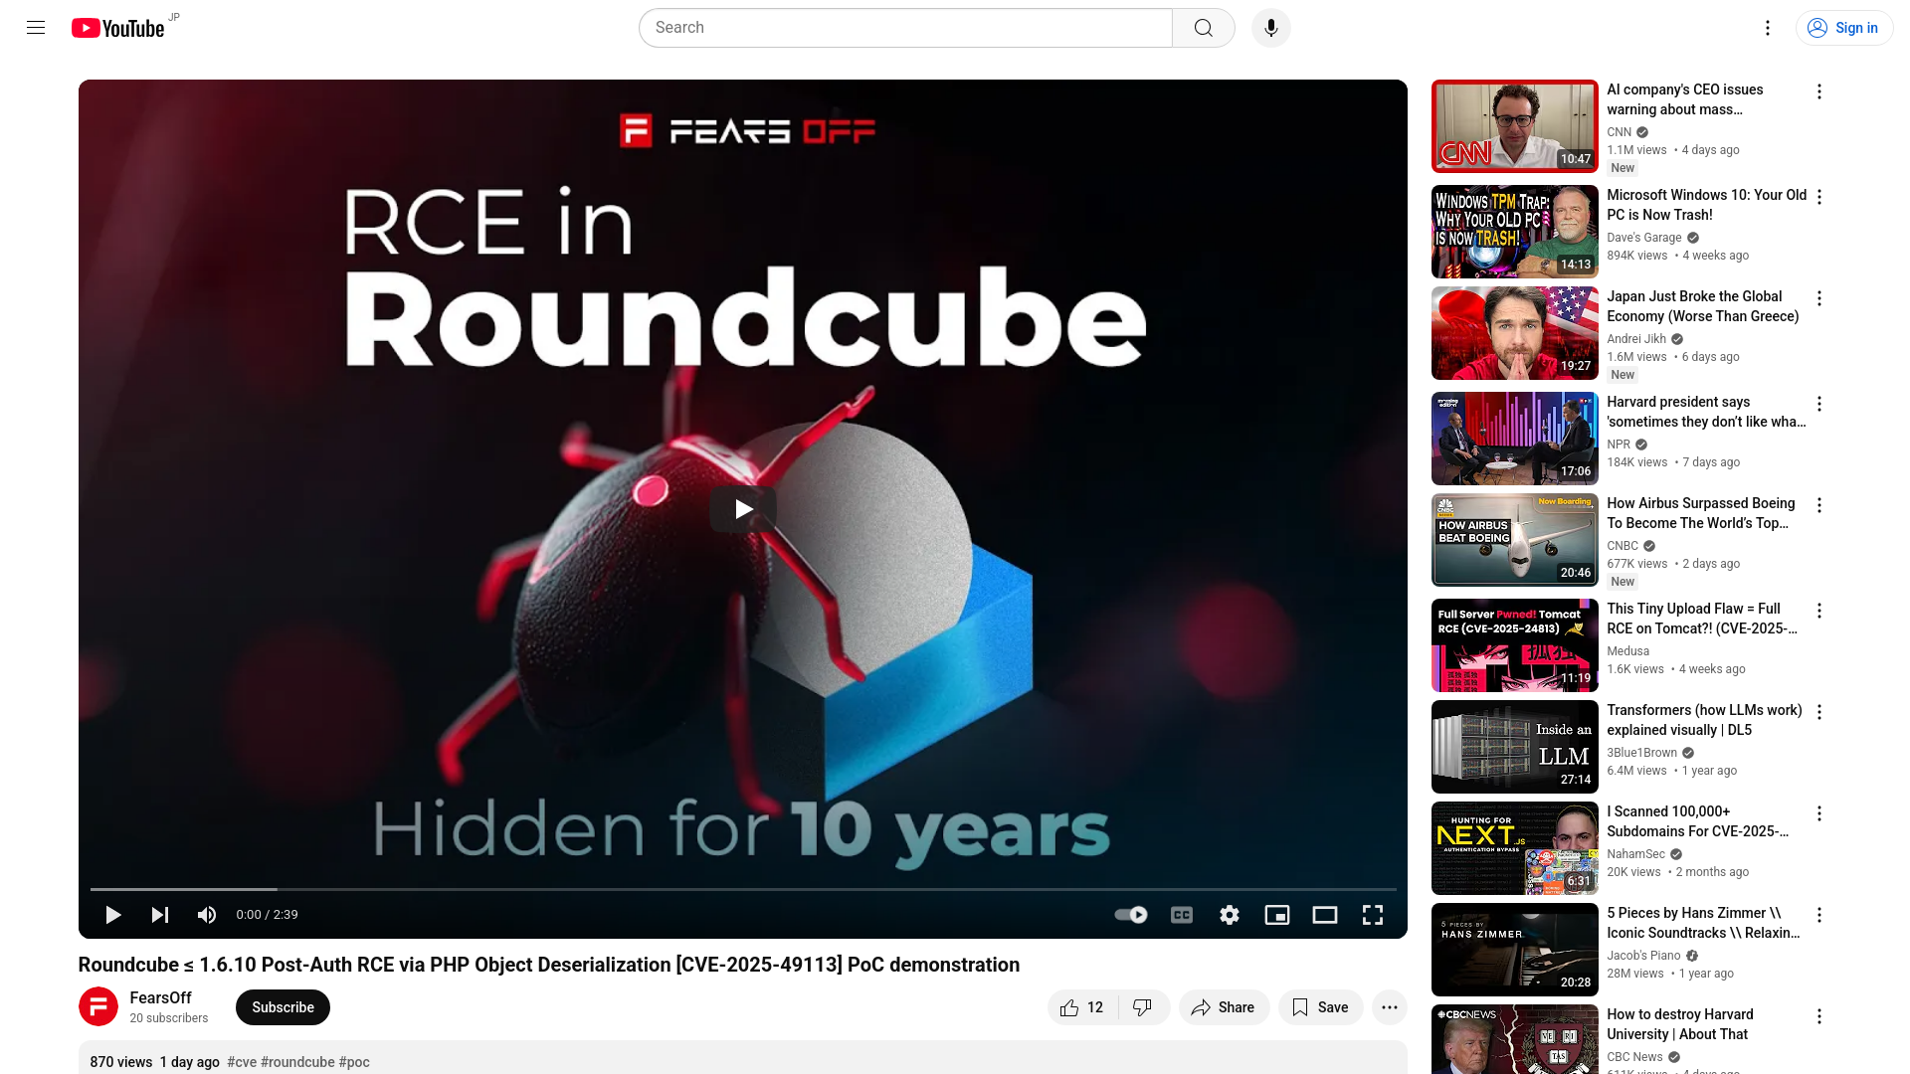The image size is (1910, 1074).
Task: Like the video
Action: click(1082, 1007)
